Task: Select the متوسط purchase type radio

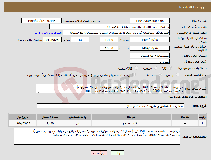Action: (x=160, y=74)
